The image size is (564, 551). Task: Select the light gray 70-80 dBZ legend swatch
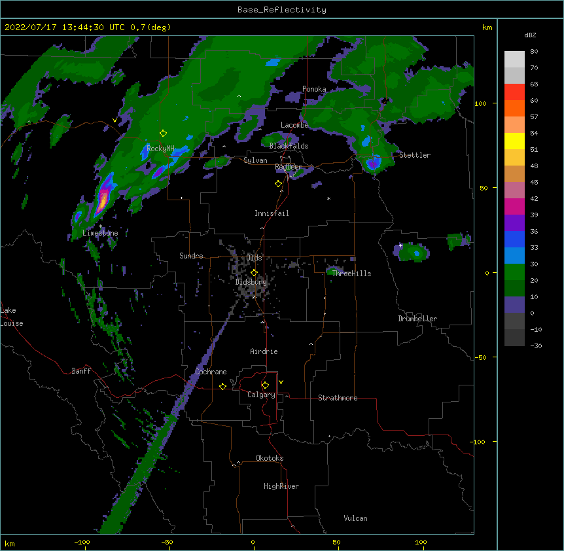[514, 60]
